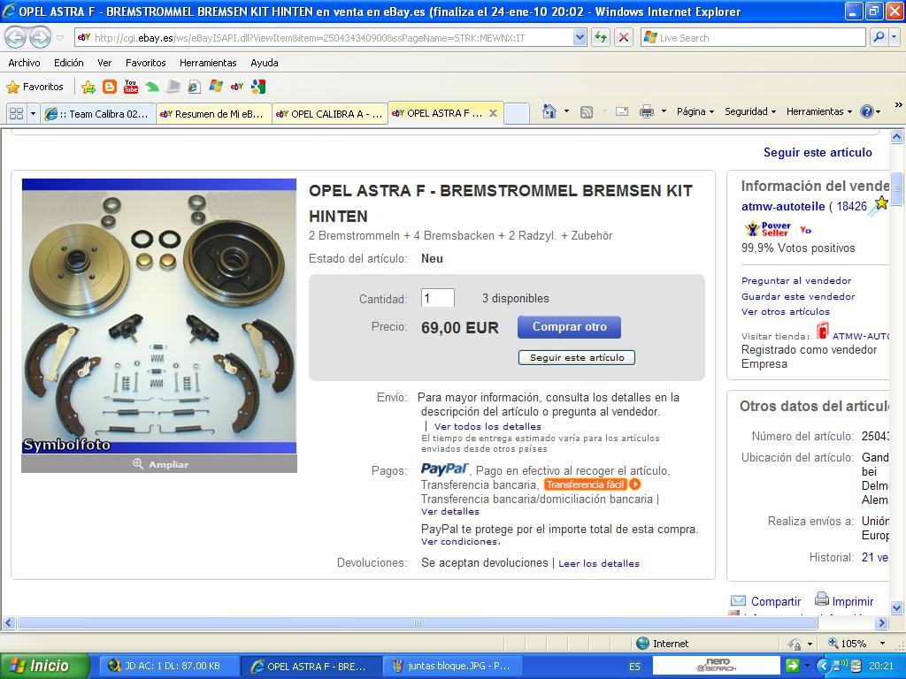Click the Live Search magnifier button
The width and height of the screenshot is (906, 679).
[878, 38]
